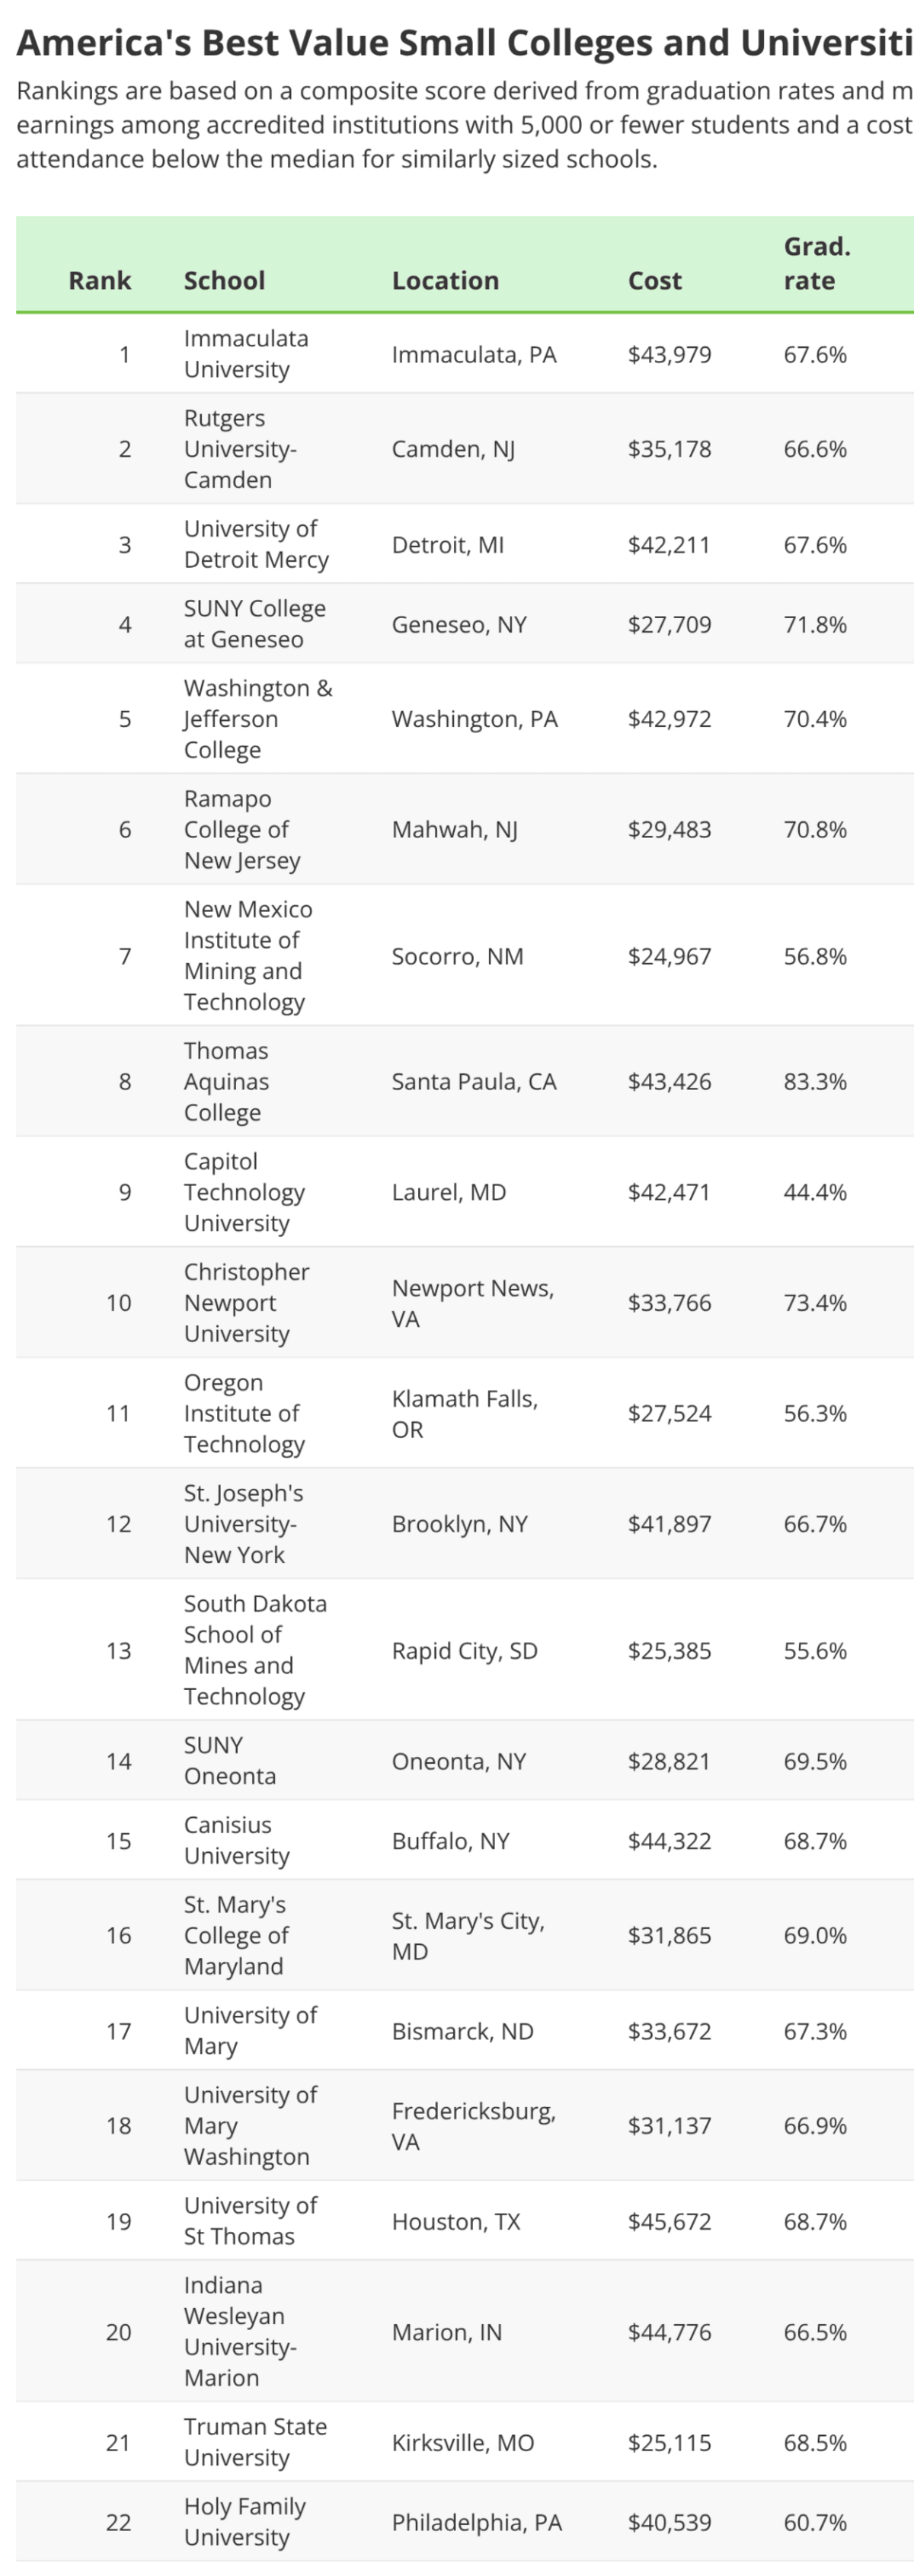This screenshot has width=914, height=2576.
Task: Select the 69.5% graduation rate for SUNY Oneonta
Action: (x=815, y=1761)
